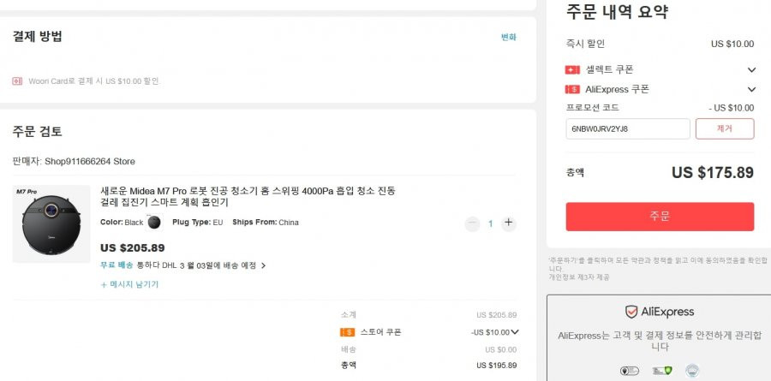Click 제거 to remove promo code
This screenshot has width=771, height=381.
(725, 128)
